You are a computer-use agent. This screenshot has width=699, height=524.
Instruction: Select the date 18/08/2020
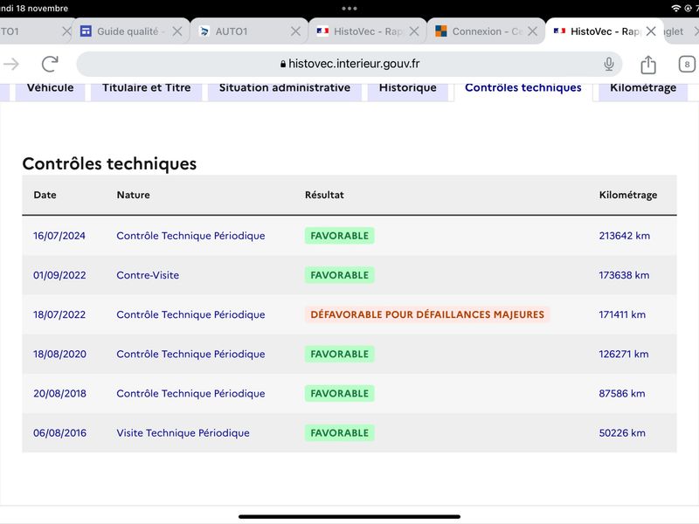click(59, 354)
